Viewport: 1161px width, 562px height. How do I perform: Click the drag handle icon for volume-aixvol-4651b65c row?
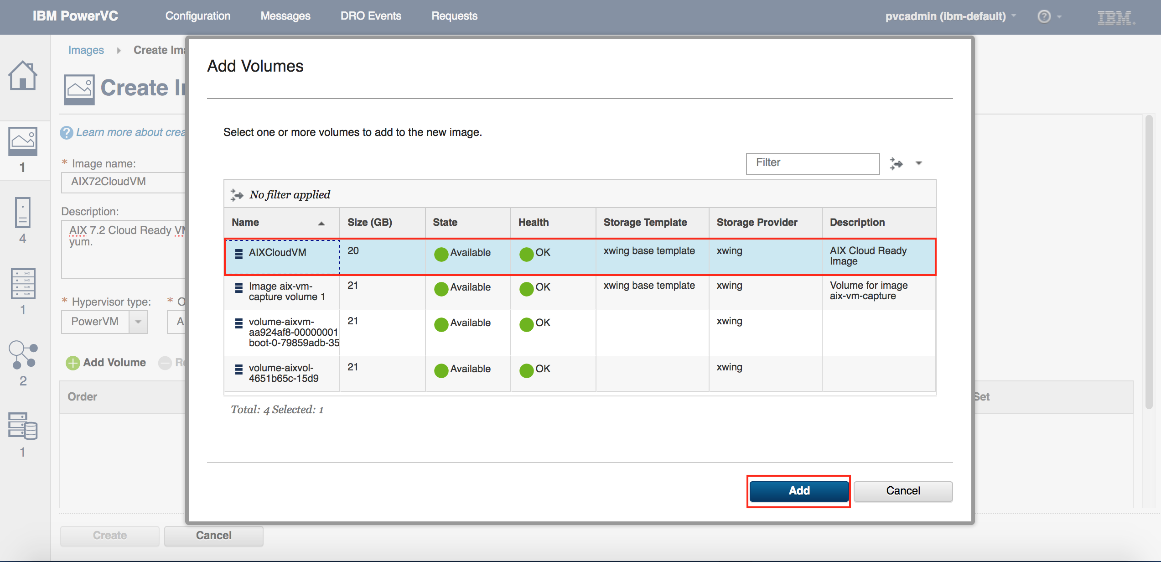(238, 369)
